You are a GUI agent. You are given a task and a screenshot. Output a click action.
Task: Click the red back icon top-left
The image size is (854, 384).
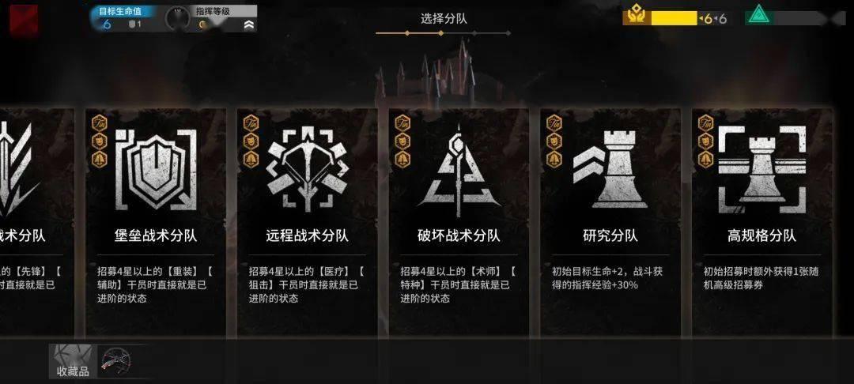[24, 19]
